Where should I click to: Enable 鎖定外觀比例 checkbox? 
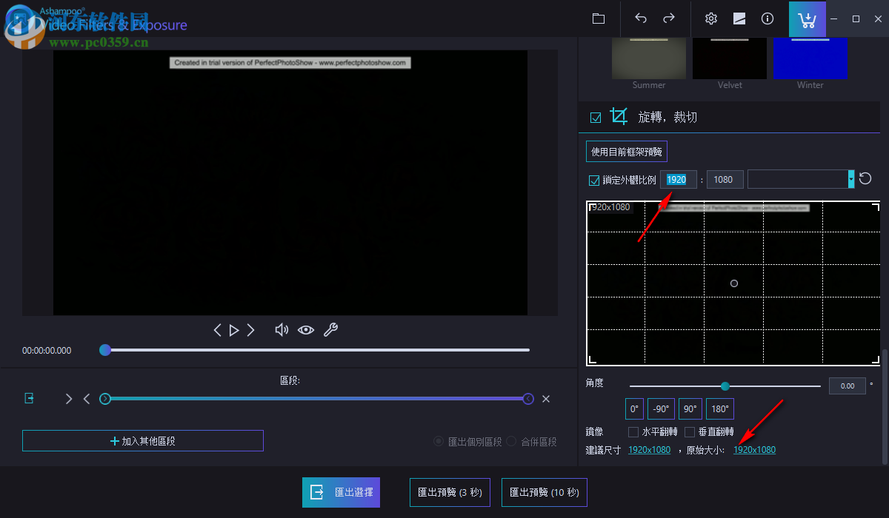click(x=593, y=179)
